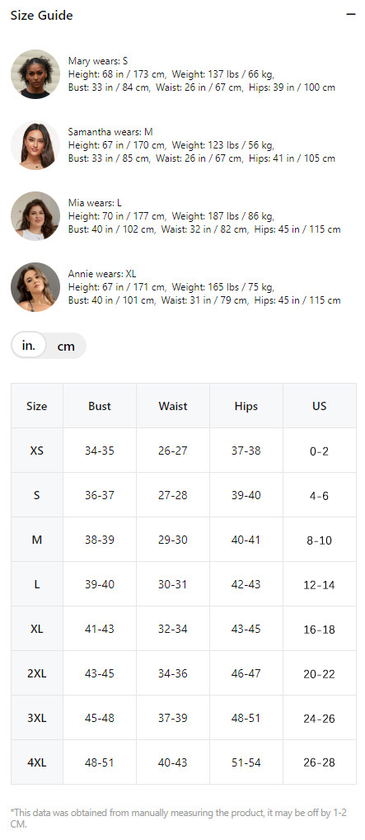
Task: Click the Size Guide heading
Action: 42,16
